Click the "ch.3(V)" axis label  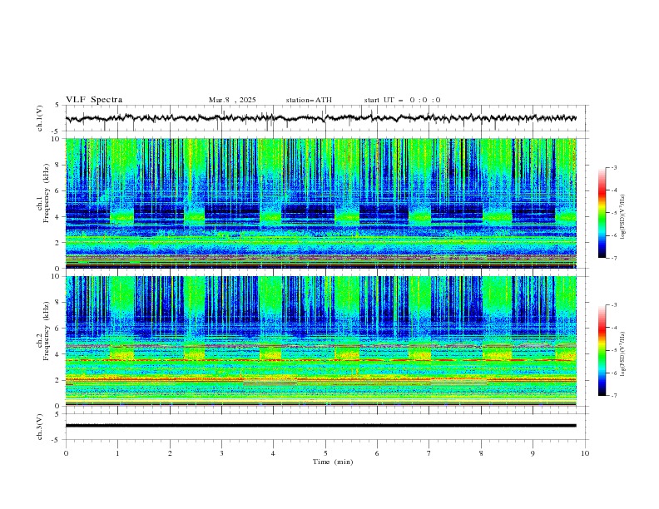tap(40, 427)
